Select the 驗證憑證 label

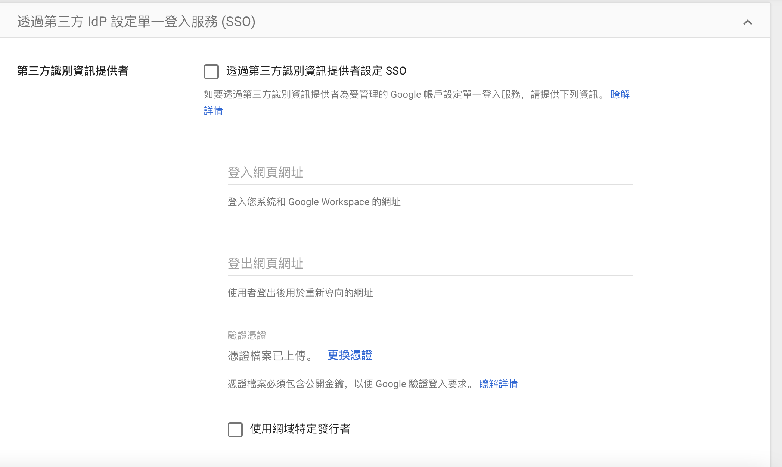point(247,335)
